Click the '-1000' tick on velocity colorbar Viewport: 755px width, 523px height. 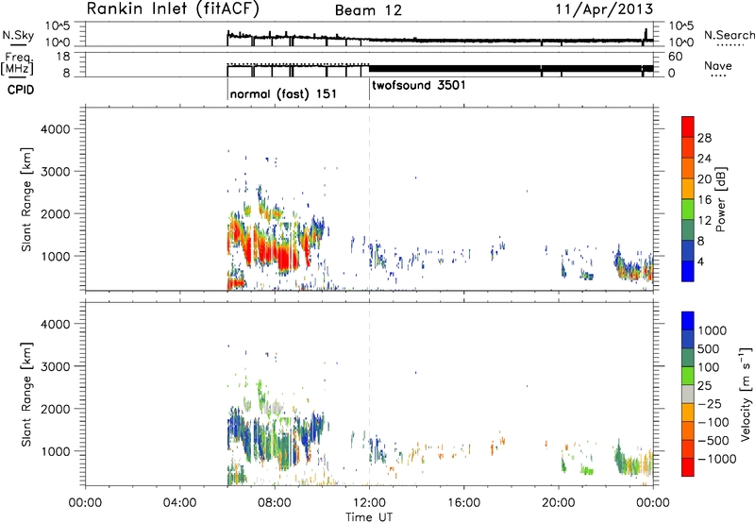717,459
